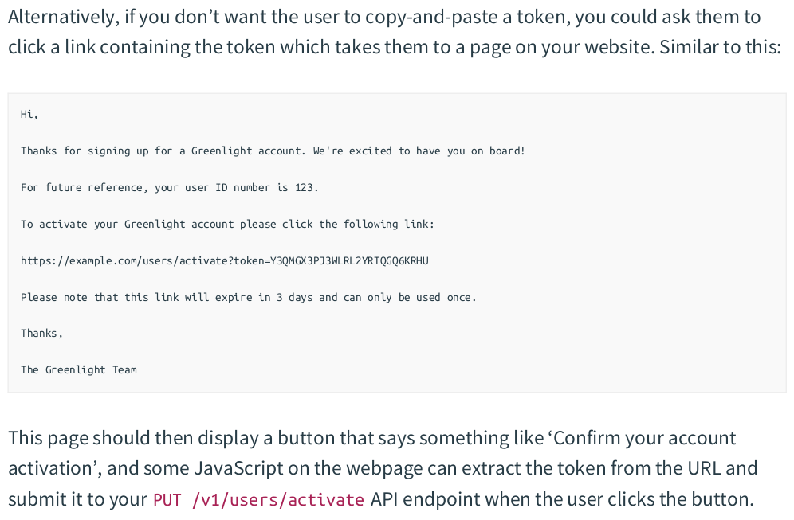Image resolution: width=794 pixels, height=520 pixels.
Task: Click "The Greenlight Team" signature
Action: tap(79, 370)
